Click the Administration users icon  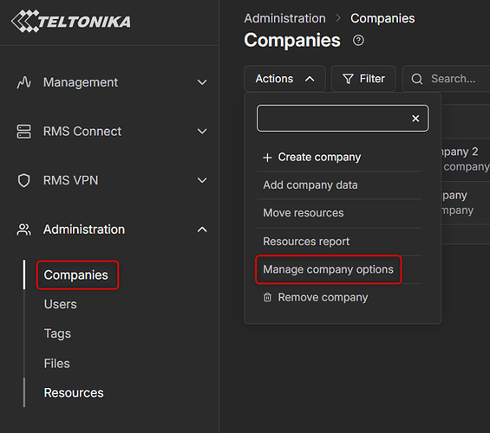23,229
